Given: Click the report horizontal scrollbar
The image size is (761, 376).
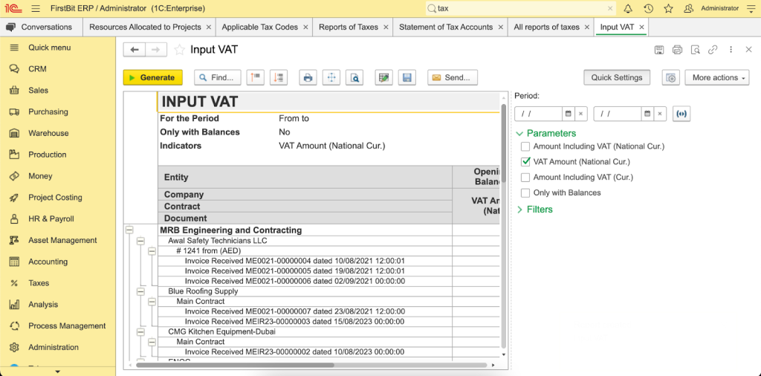Looking at the screenshot, I should 235,365.
